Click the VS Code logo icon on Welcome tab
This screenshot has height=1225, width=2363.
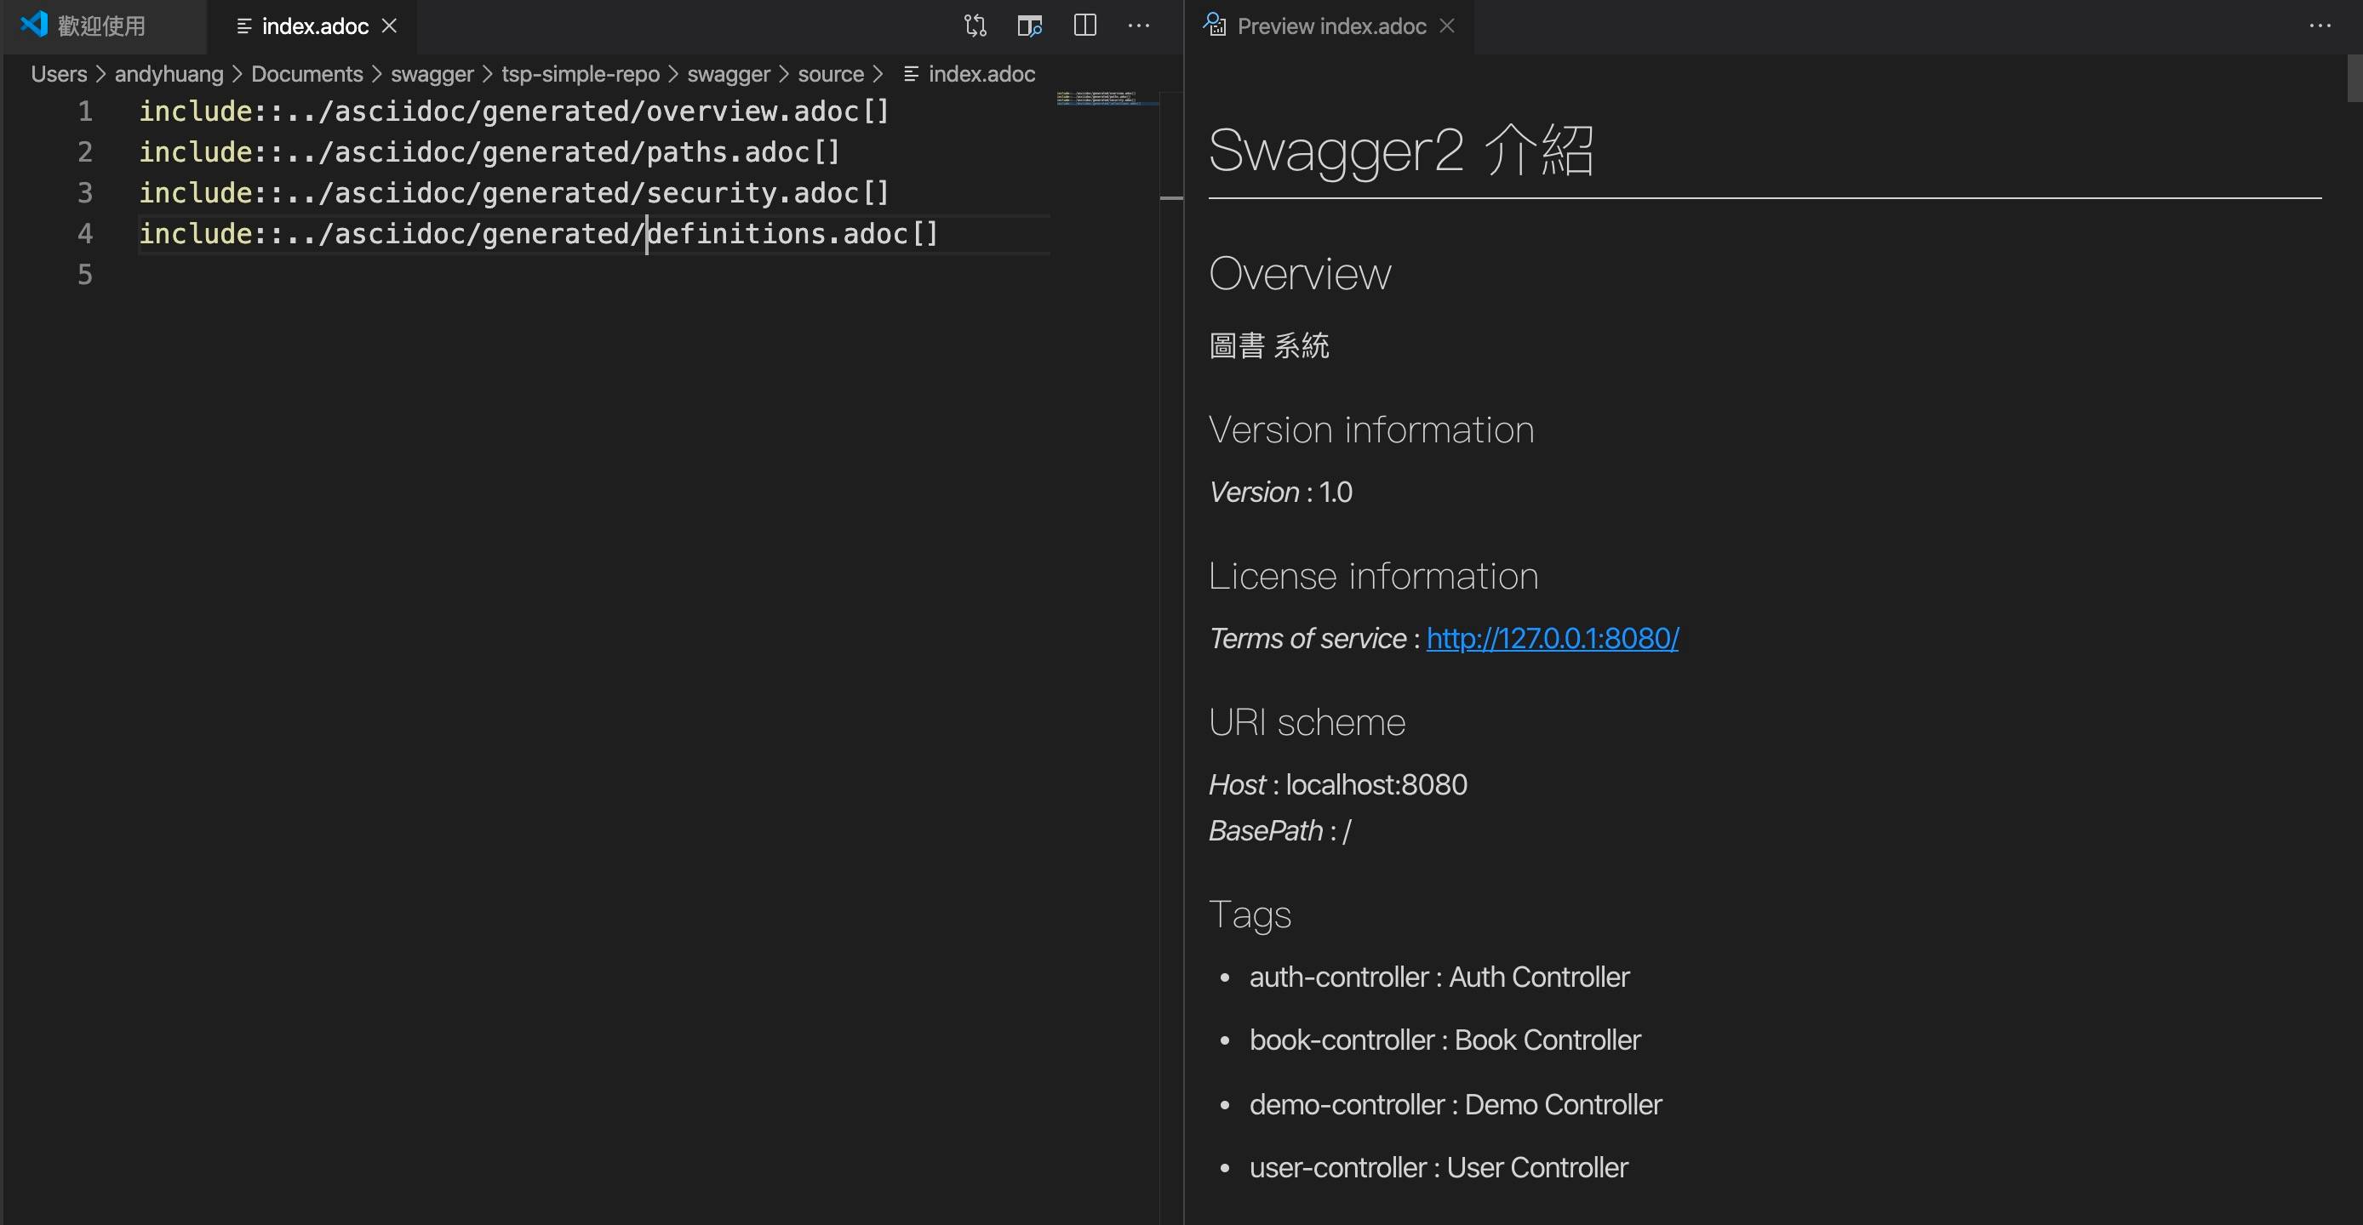(x=34, y=24)
